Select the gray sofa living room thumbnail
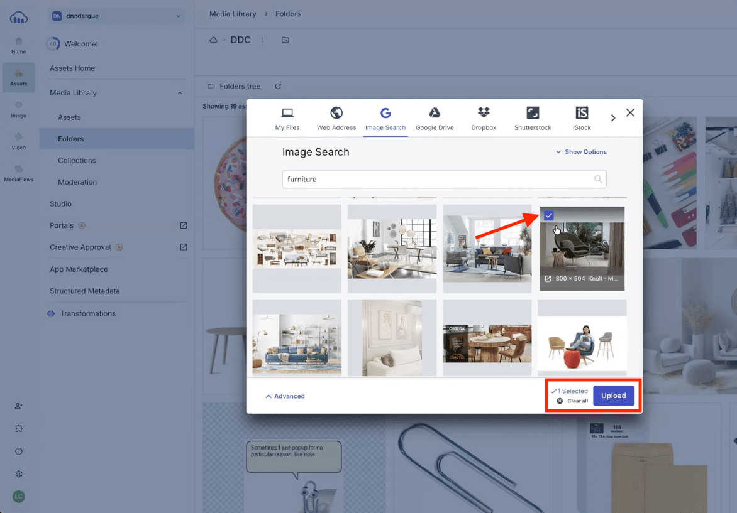 click(x=487, y=249)
